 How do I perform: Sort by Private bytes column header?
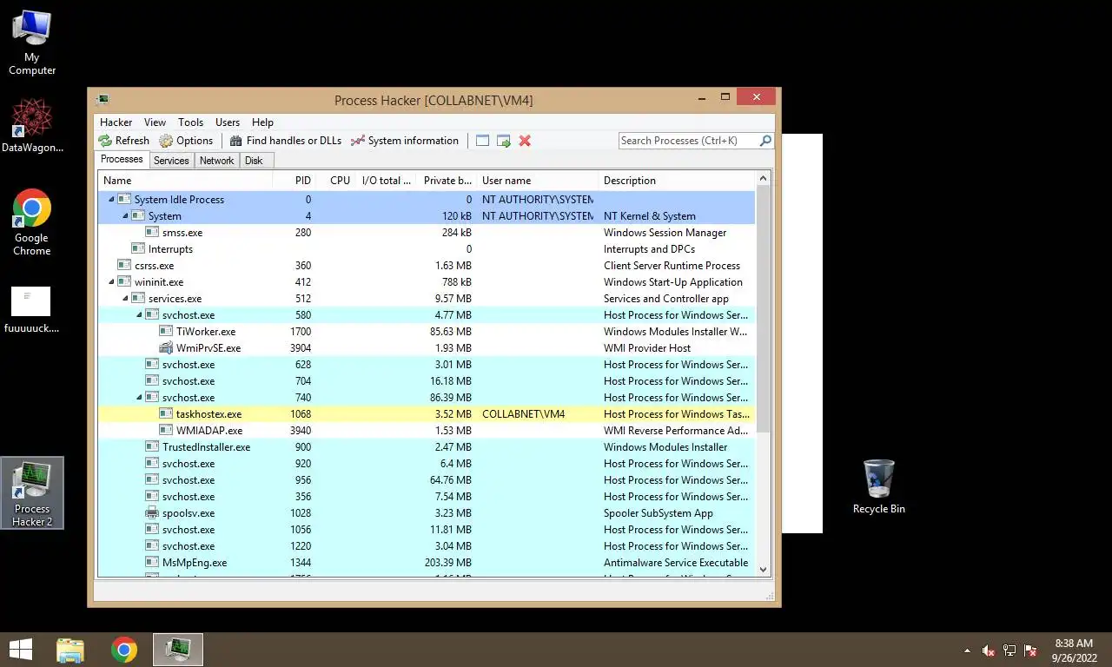[x=447, y=181]
